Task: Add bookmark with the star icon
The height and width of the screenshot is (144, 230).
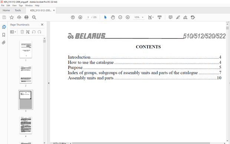Action: (11, 17)
